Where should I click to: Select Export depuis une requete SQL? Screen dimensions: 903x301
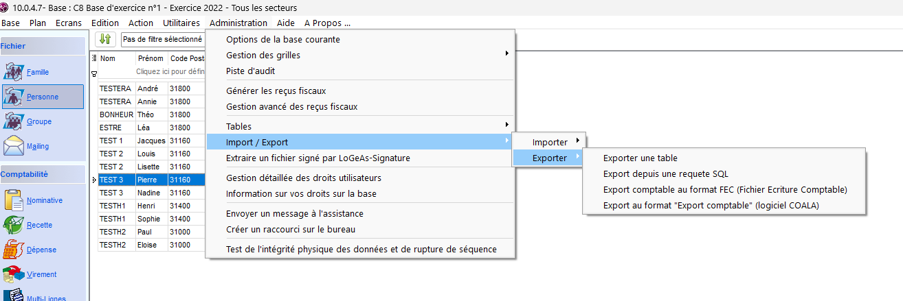[x=665, y=173]
